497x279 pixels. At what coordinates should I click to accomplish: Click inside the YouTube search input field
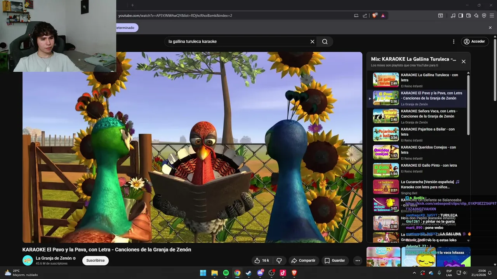pos(237,41)
